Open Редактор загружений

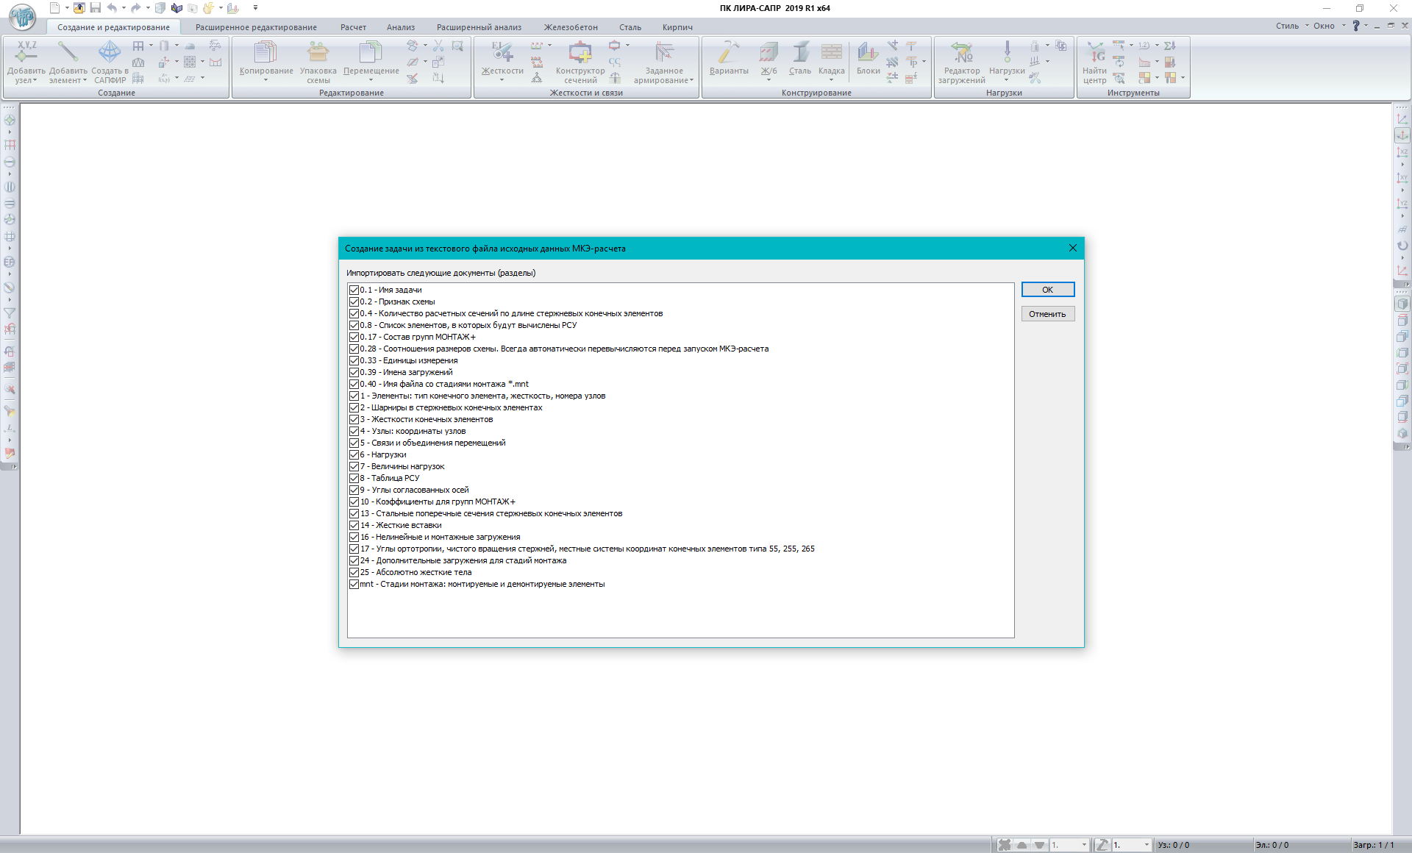[961, 53]
